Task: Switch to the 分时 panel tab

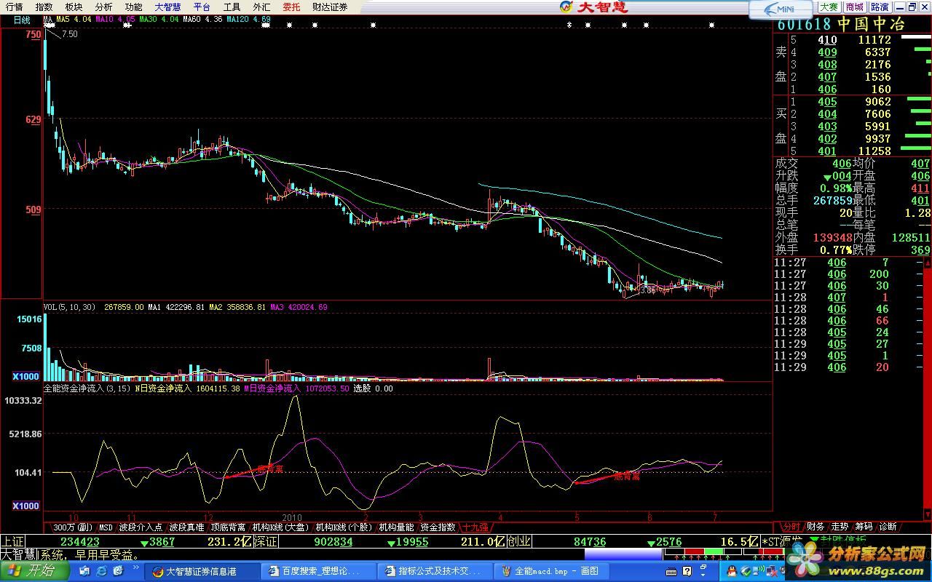Action: tap(791, 527)
